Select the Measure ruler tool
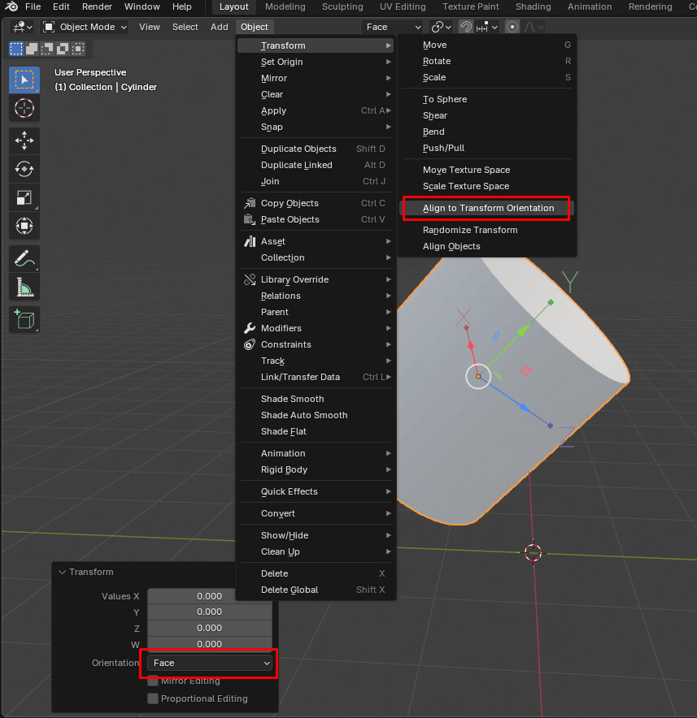 click(x=24, y=287)
